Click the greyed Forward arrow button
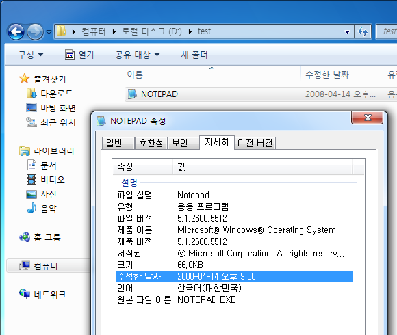Image resolution: width=397 pixels, height=335 pixels. pyautogui.click(x=35, y=32)
